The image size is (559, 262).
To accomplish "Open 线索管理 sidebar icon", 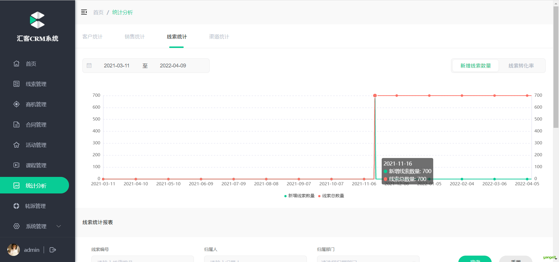I will 17,84.
